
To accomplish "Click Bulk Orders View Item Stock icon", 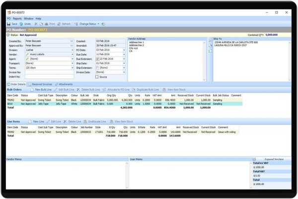I will click(164, 90).
